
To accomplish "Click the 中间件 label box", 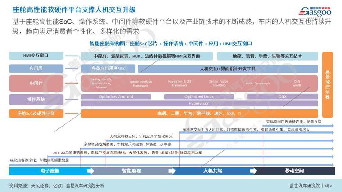I will [x=36, y=83].
